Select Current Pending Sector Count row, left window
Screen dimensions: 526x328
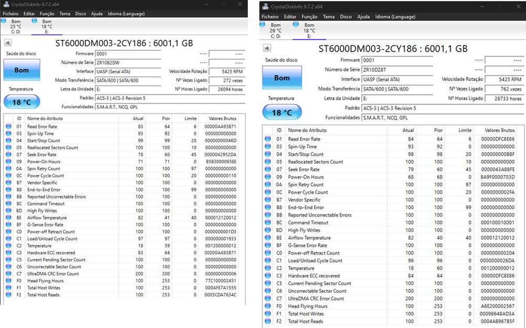122,260
